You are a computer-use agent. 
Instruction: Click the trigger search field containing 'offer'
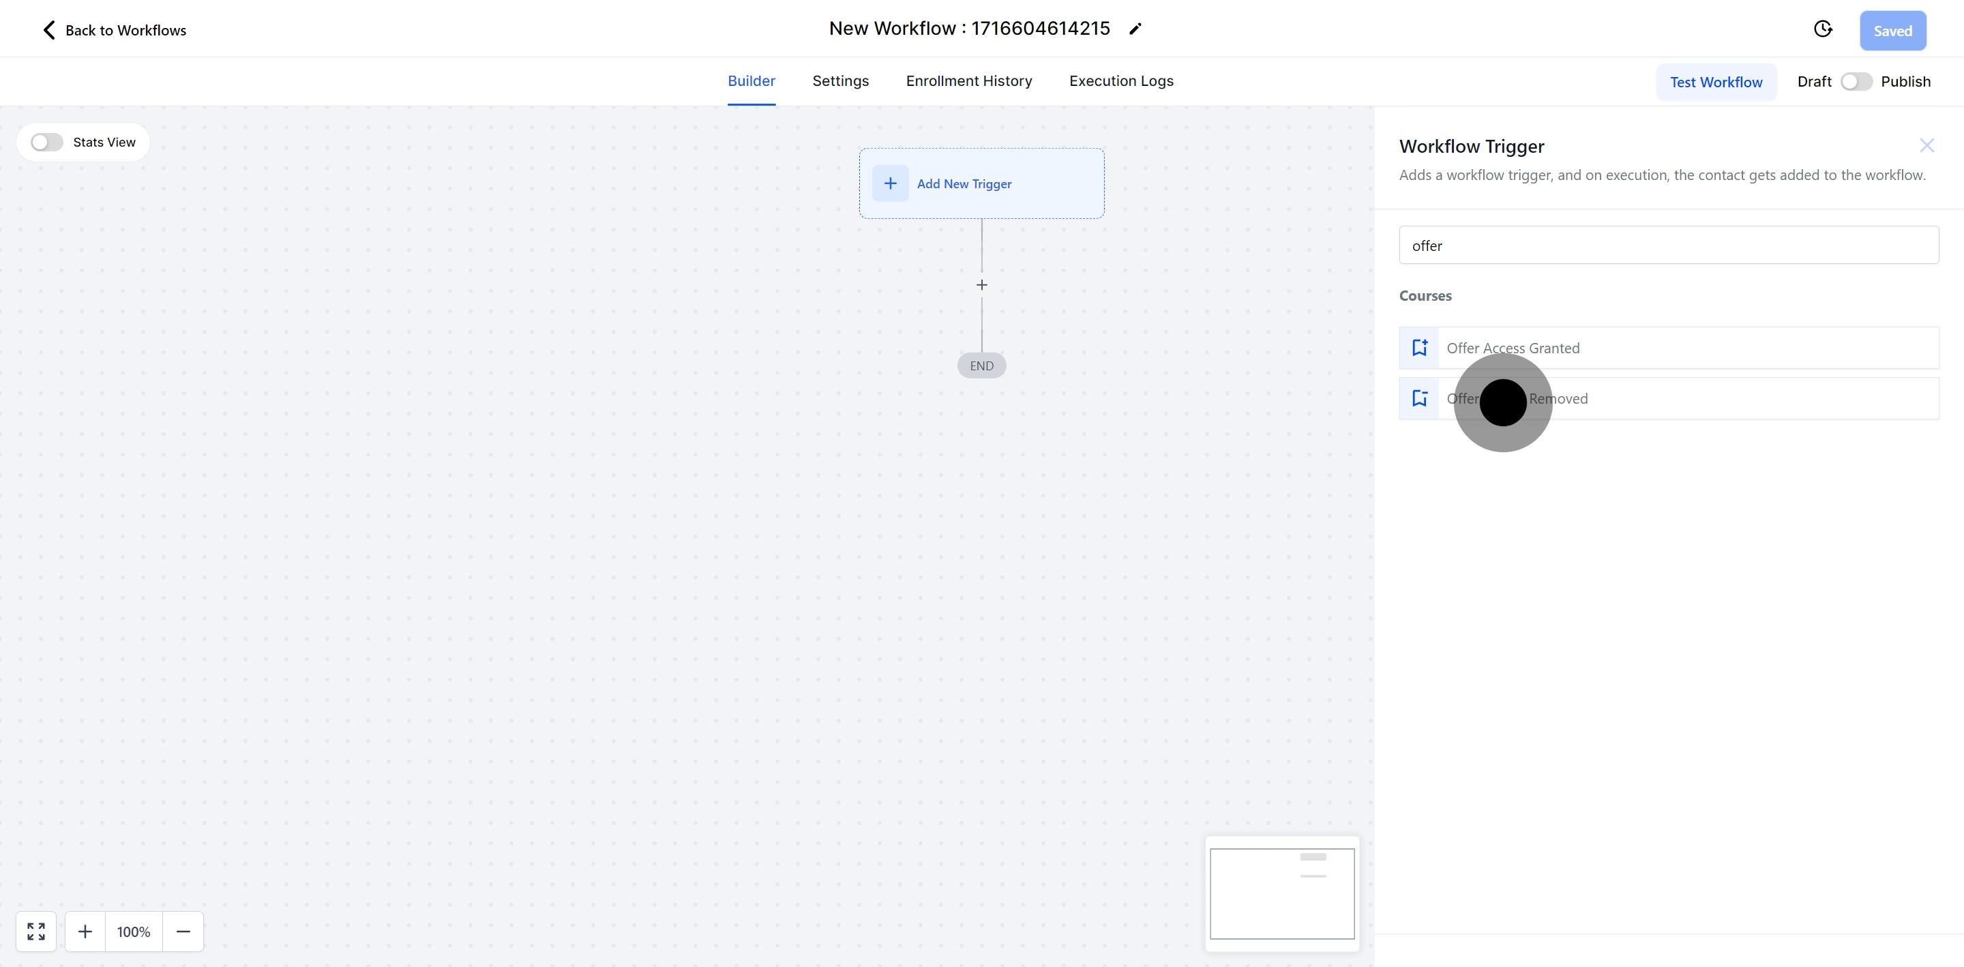(1668, 246)
